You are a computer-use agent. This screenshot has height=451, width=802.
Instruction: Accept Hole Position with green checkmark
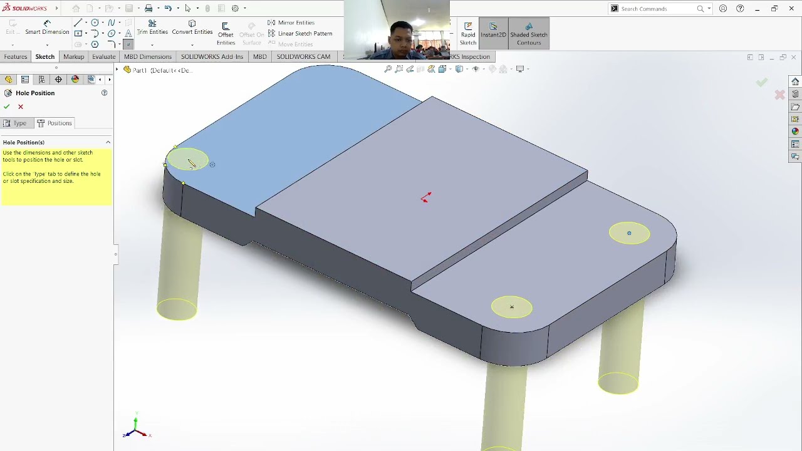point(7,106)
